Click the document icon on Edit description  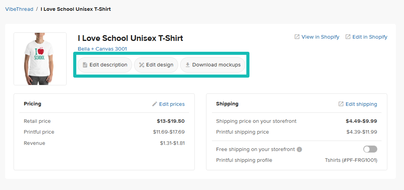(x=85, y=65)
